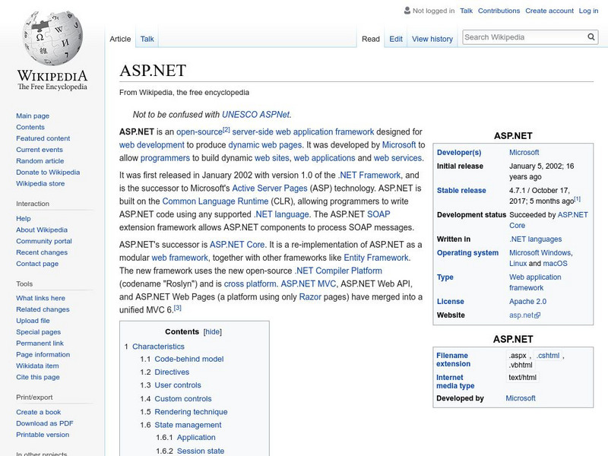Click the Random article sidebar link
This screenshot has width=608, height=456.
coord(40,161)
